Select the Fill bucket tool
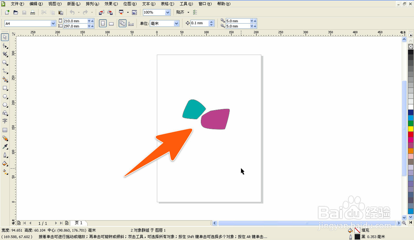This screenshot has height=240, width=414. (x=5, y=164)
